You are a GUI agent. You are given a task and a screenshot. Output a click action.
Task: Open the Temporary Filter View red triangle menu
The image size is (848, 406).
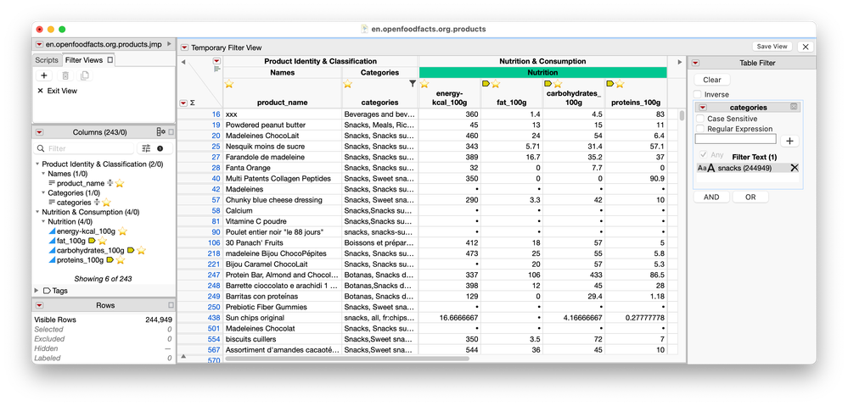coord(184,47)
